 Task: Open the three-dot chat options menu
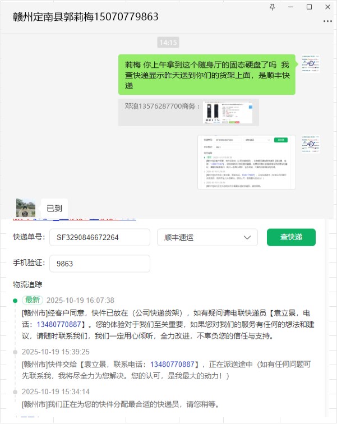click(x=327, y=21)
